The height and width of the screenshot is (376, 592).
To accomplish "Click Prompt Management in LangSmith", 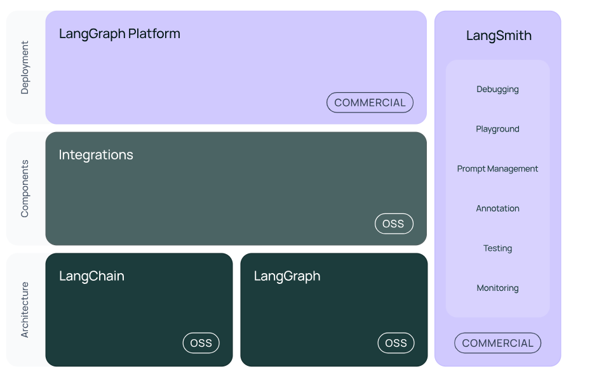I will (497, 168).
